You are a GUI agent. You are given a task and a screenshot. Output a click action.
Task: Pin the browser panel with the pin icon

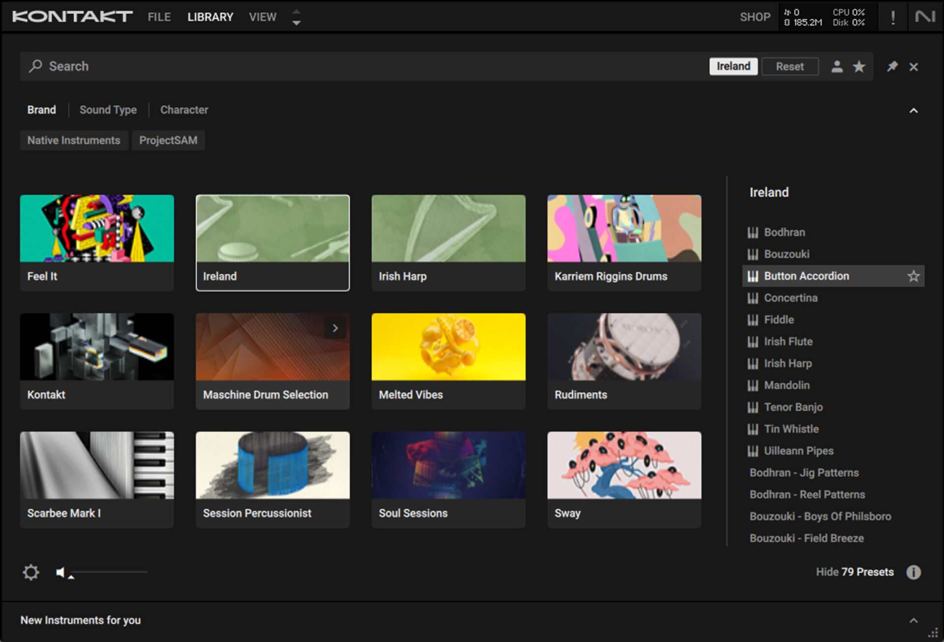coord(892,66)
